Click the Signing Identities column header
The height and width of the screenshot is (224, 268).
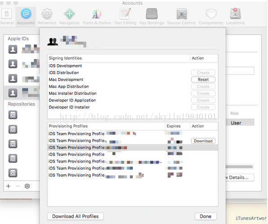click(x=119, y=58)
